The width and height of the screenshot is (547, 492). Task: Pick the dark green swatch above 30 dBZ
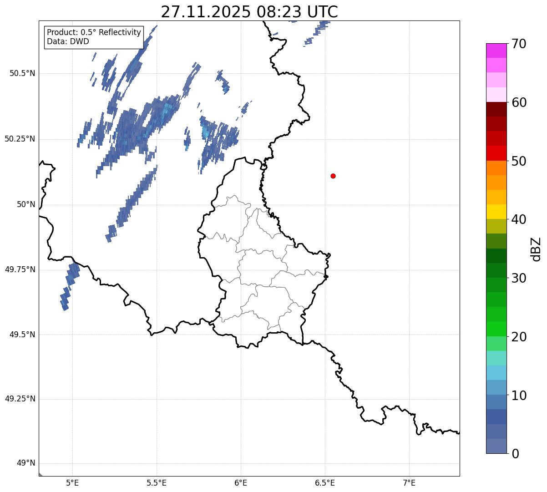tap(496, 256)
